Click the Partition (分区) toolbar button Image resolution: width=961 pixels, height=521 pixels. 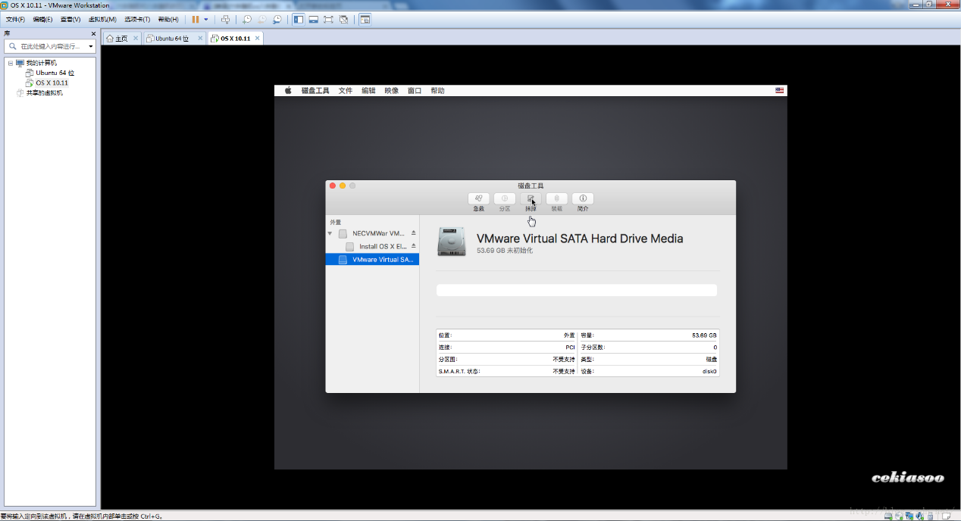[504, 198]
